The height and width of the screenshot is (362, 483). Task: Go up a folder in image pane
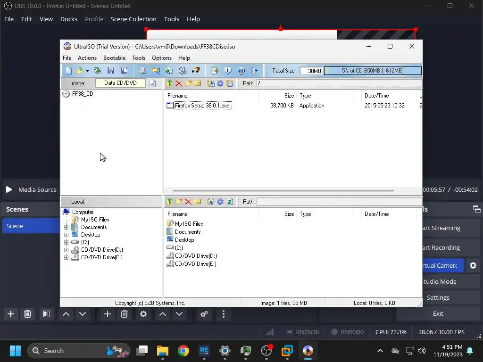coord(169,83)
